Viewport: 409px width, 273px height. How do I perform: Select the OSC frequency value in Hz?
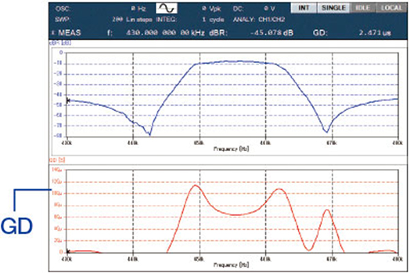138,9
